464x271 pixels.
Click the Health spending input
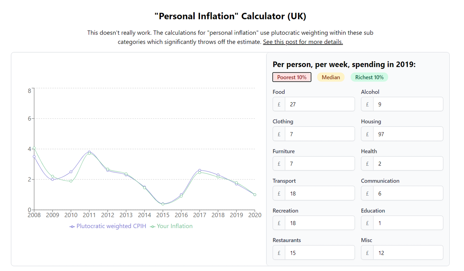pyautogui.click(x=408, y=164)
